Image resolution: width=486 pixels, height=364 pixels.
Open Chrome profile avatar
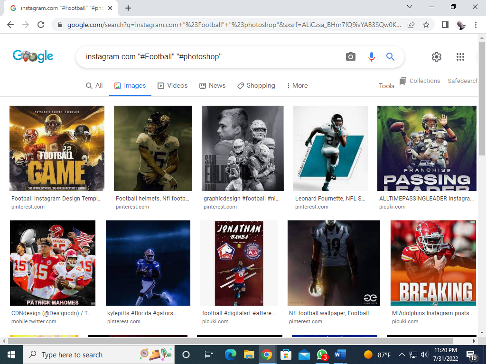460,25
